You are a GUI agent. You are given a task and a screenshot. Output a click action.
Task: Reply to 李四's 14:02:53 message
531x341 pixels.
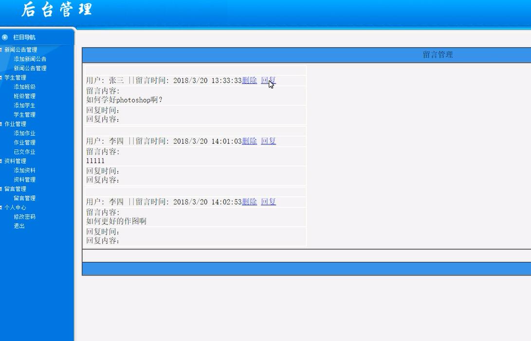coord(268,202)
